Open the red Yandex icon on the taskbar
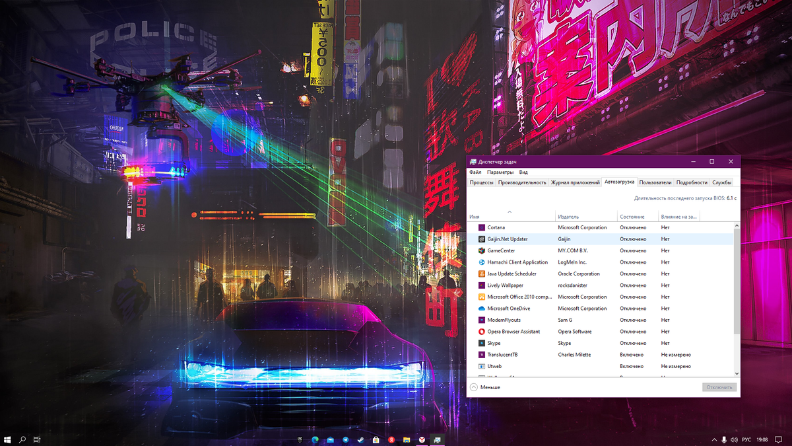The width and height of the screenshot is (792, 446). [x=391, y=439]
